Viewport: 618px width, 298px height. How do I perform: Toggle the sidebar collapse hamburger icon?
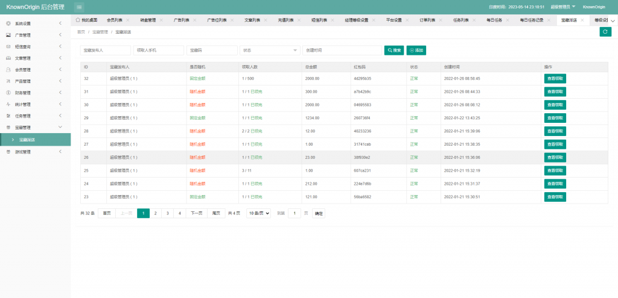coord(79,7)
